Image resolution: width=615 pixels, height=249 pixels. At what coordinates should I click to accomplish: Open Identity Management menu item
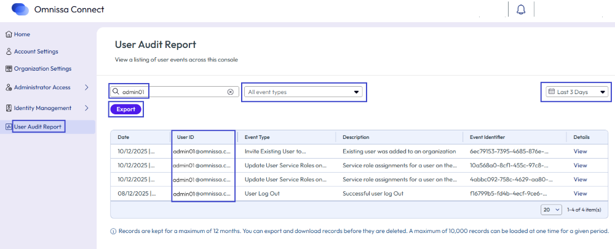coord(43,108)
